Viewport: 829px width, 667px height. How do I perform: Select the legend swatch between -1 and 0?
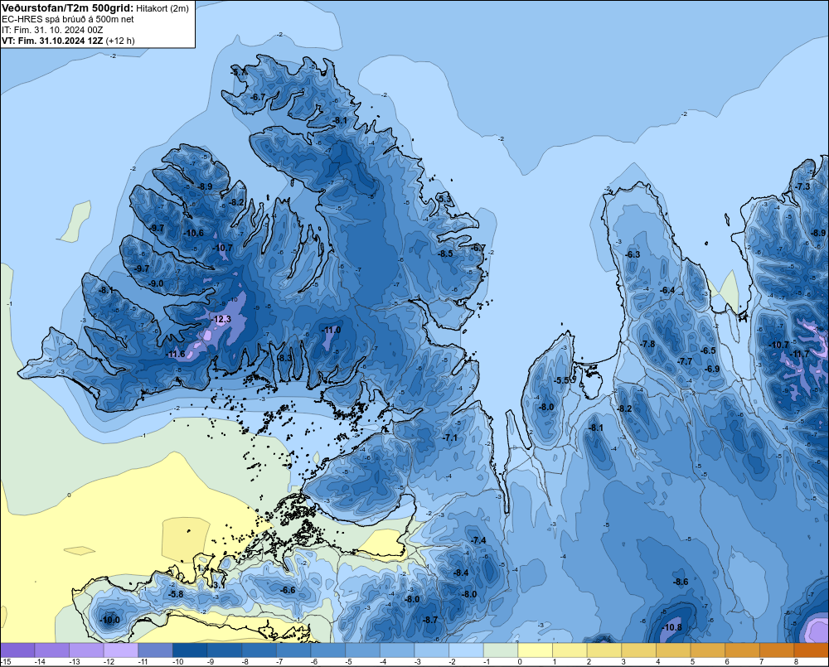point(501,650)
